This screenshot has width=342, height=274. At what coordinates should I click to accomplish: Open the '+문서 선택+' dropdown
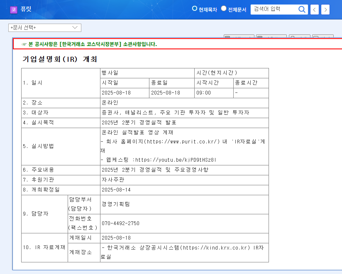(44, 27)
